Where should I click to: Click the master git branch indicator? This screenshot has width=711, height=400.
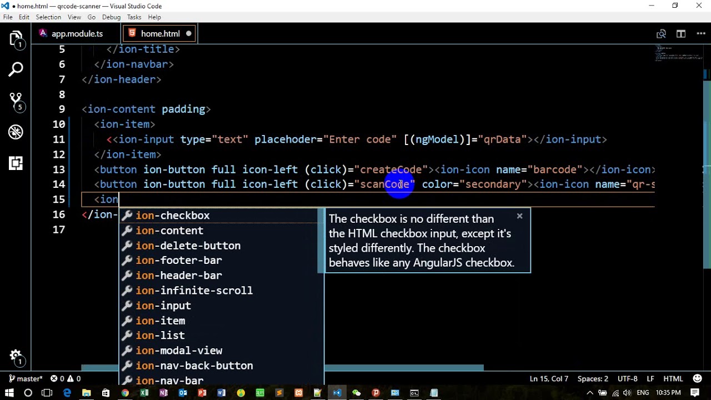pos(26,378)
